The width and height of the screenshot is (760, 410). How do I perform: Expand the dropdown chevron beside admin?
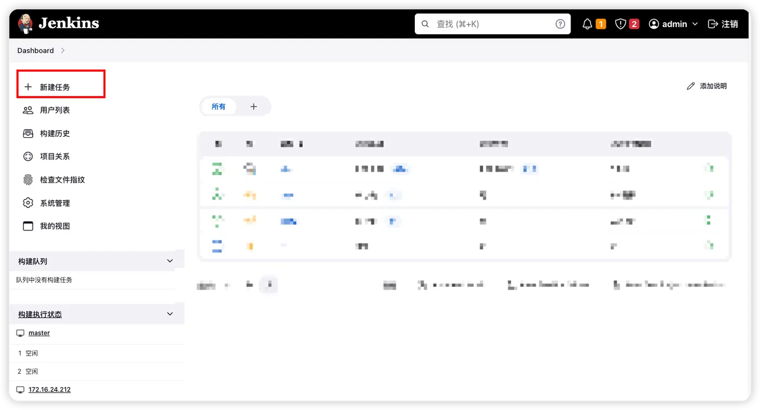(695, 24)
